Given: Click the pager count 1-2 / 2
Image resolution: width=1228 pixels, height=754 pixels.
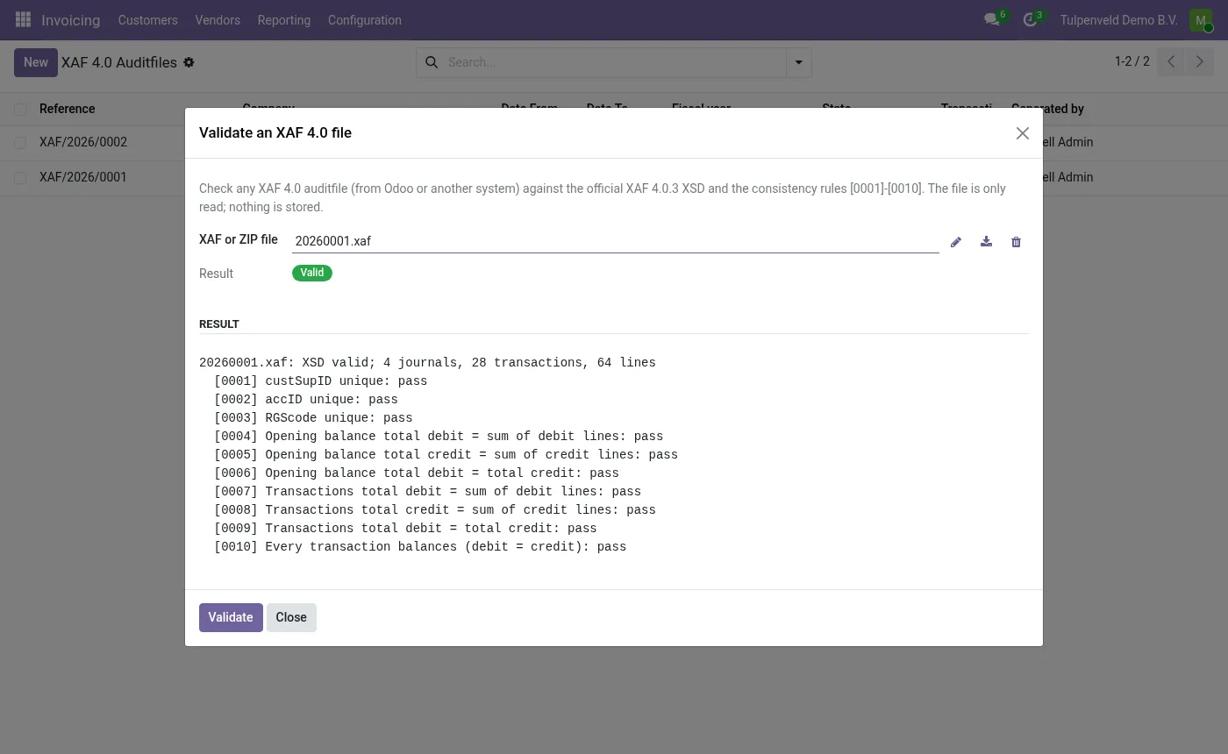Looking at the screenshot, I should point(1132,61).
